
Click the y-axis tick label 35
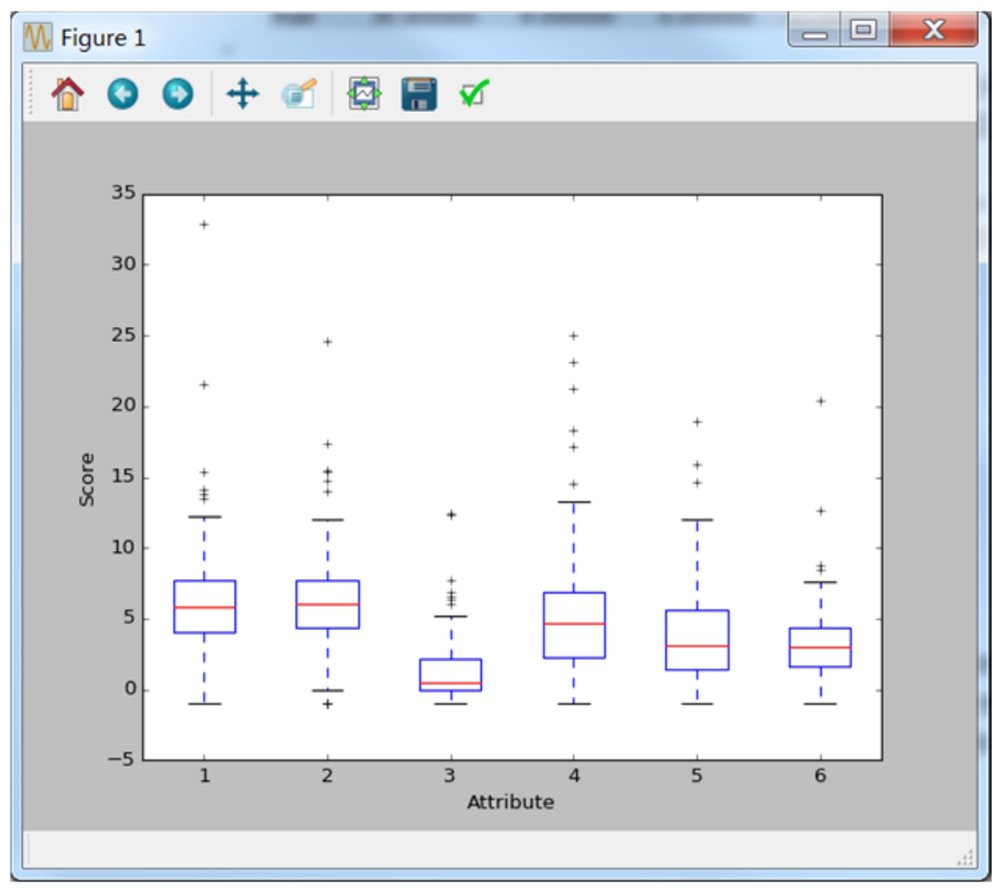[123, 192]
